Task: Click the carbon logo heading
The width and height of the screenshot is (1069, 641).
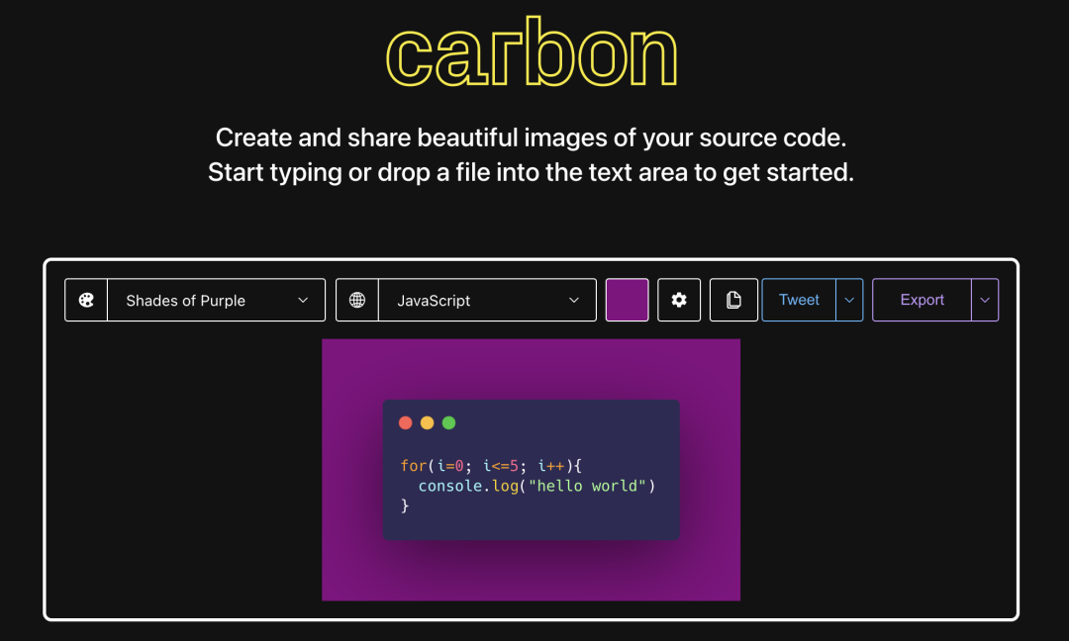Action: 532,52
